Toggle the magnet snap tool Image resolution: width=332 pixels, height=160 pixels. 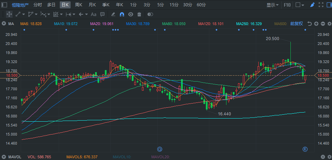122,14
